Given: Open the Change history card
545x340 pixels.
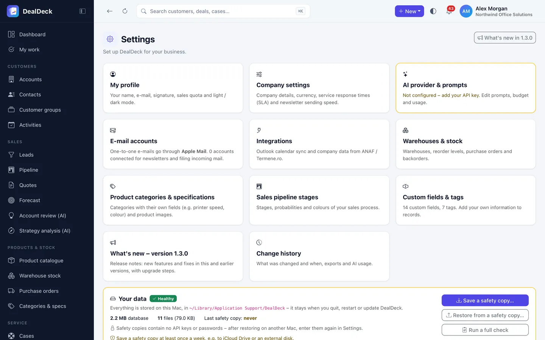Looking at the screenshot, I should (x=319, y=256).
